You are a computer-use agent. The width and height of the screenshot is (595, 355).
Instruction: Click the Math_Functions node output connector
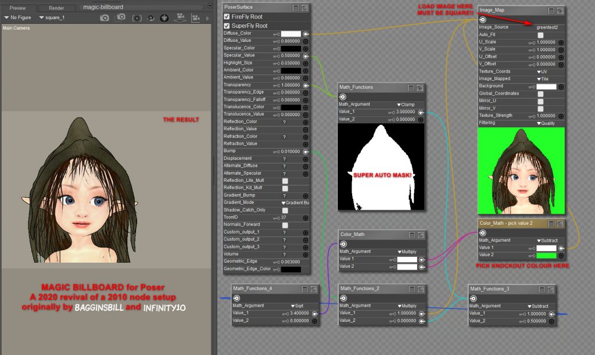[343, 97]
